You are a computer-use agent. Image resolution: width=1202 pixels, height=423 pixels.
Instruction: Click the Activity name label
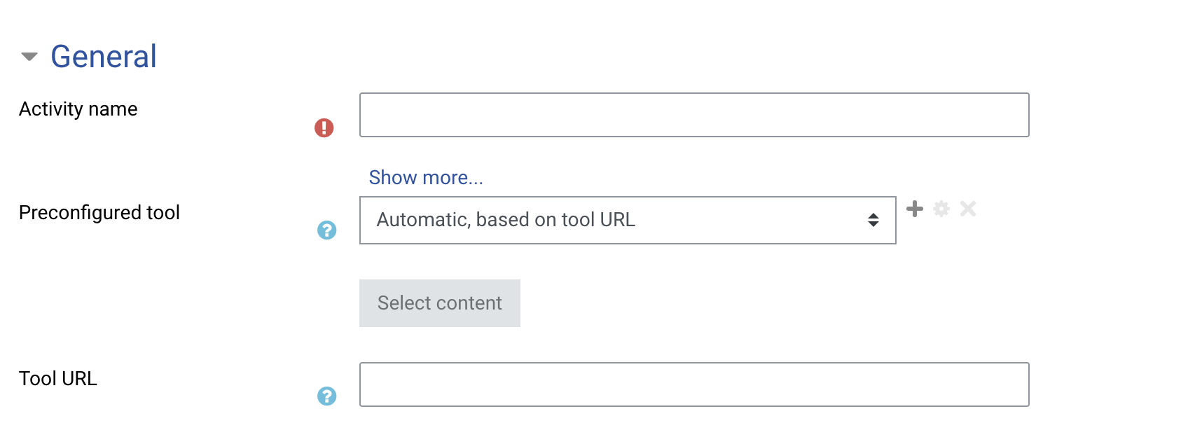(78, 109)
